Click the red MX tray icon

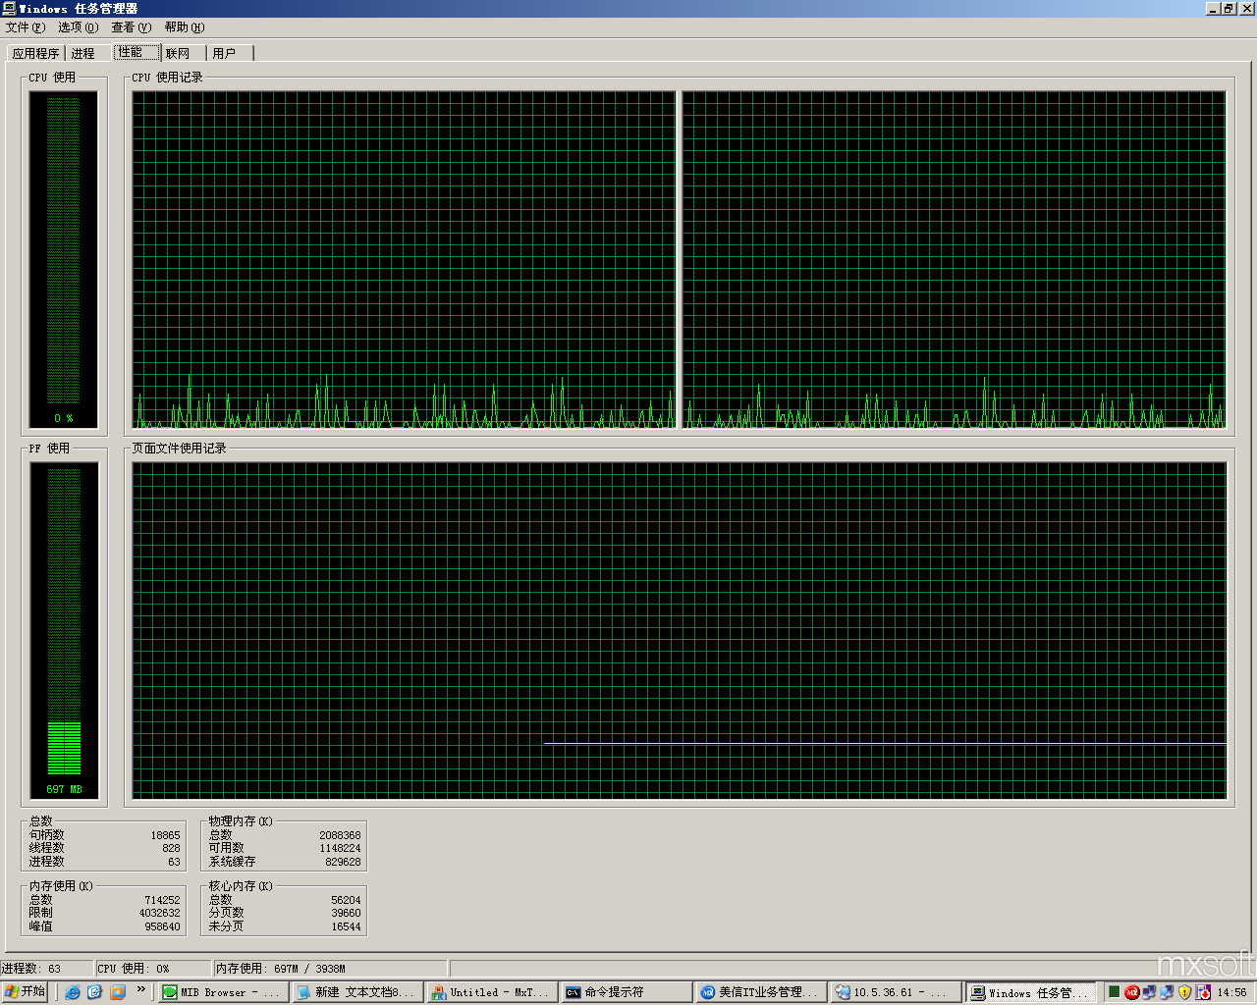tap(1131, 992)
